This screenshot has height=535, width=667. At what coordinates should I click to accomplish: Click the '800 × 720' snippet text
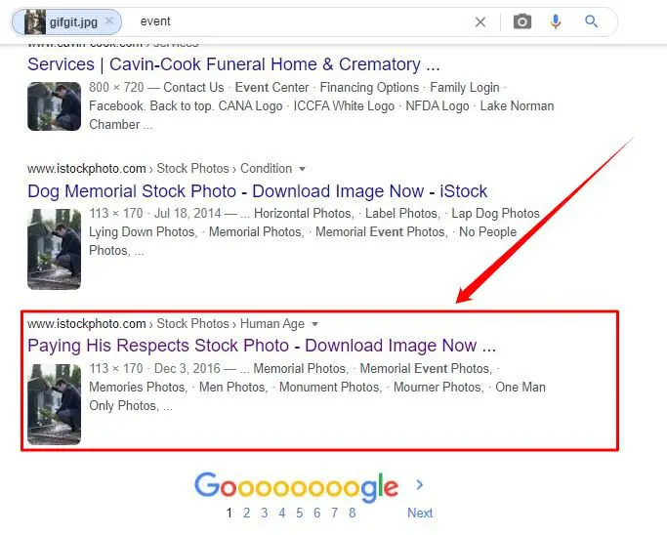(116, 87)
